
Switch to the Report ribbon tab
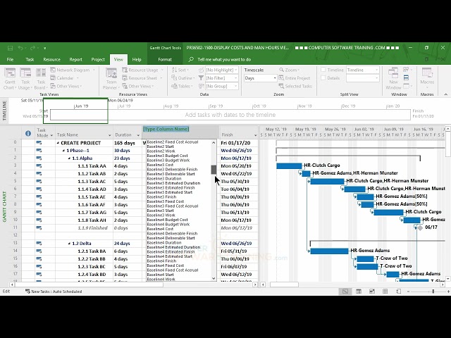(75, 59)
